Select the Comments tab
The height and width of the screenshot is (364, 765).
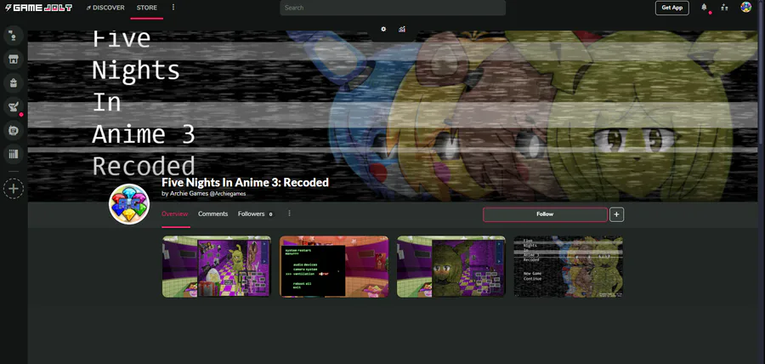click(212, 213)
